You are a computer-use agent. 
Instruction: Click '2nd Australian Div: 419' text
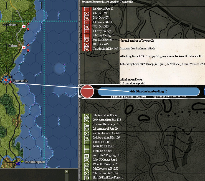click(x=107, y=133)
